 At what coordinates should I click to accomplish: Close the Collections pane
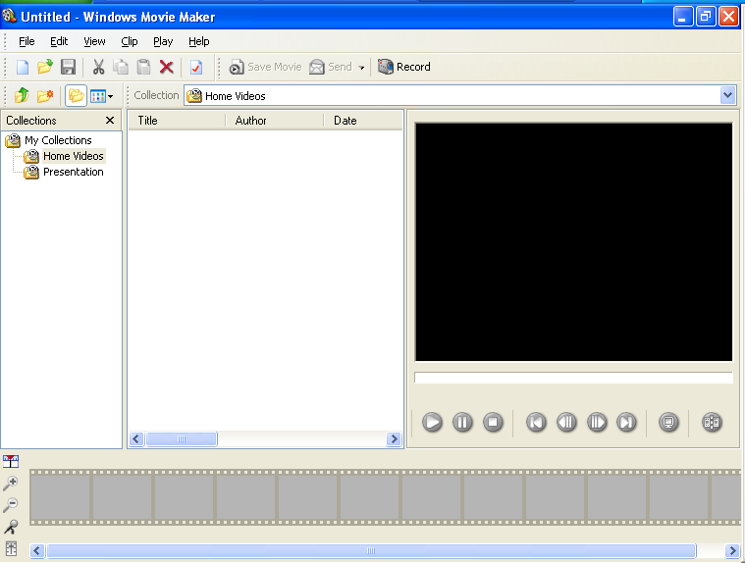point(110,121)
